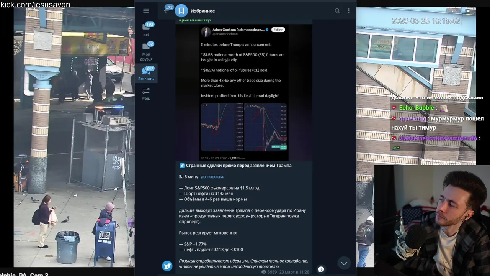The image size is (490, 276).
Task: Search within the Избранное chat
Action: click(337, 11)
